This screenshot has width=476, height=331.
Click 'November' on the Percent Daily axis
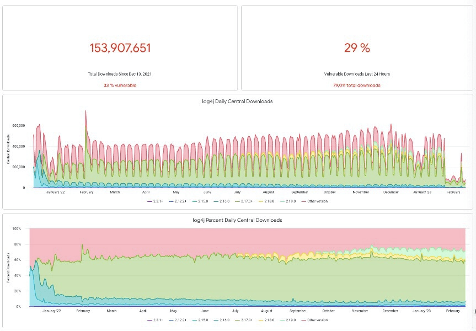point(360,311)
